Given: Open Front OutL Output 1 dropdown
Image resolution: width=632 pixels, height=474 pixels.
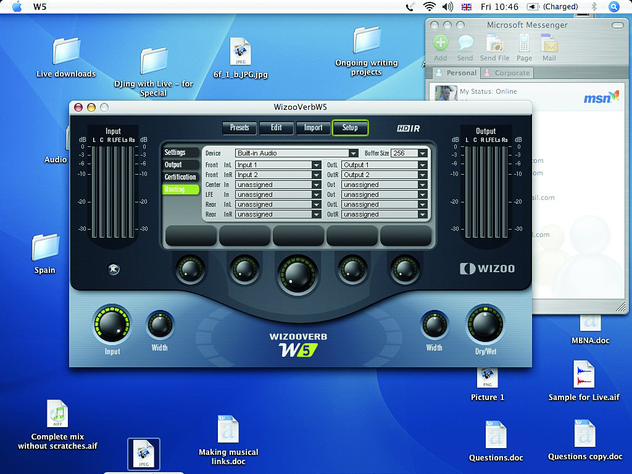Looking at the screenshot, I should pos(385,165).
